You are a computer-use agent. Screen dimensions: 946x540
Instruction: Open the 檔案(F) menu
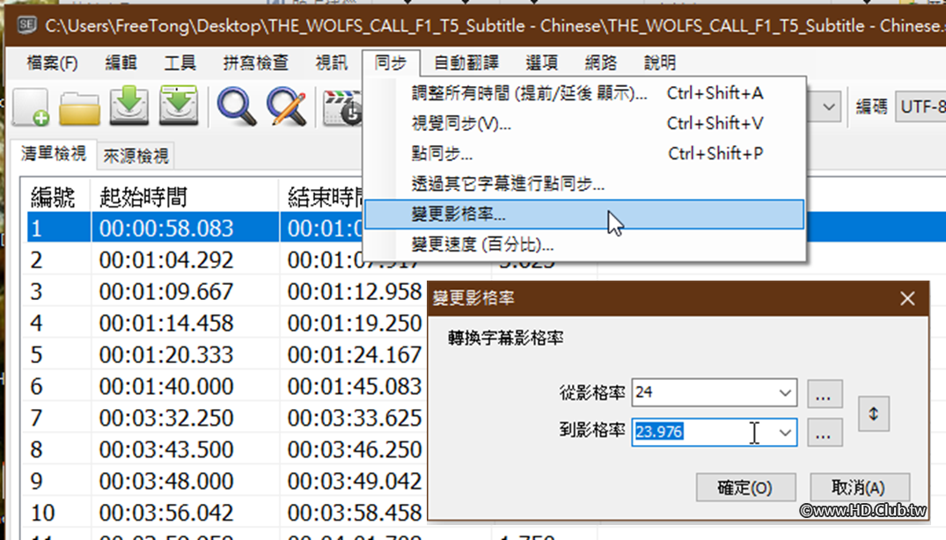53,62
